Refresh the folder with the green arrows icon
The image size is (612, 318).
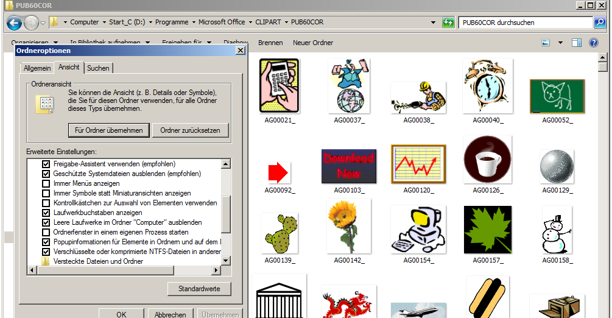pyautogui.click(x=448, y=23)
